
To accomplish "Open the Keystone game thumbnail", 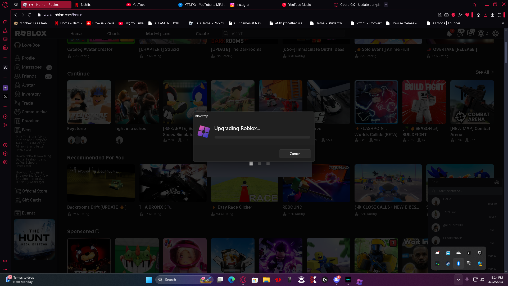I will [x=89, y=102].
